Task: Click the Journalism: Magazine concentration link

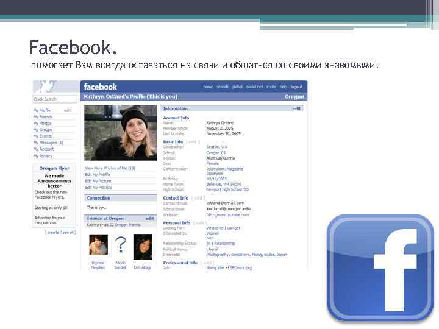Action: [225, 169]
